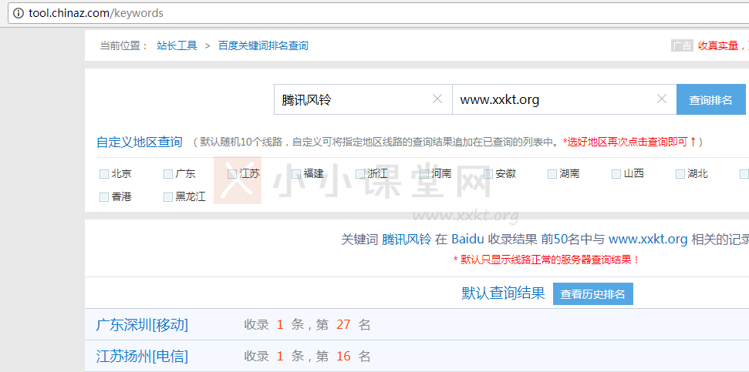Check the 黑龙江 region checkbox
The height and width of the screenshot is (372, 749).
pos(167,197)
